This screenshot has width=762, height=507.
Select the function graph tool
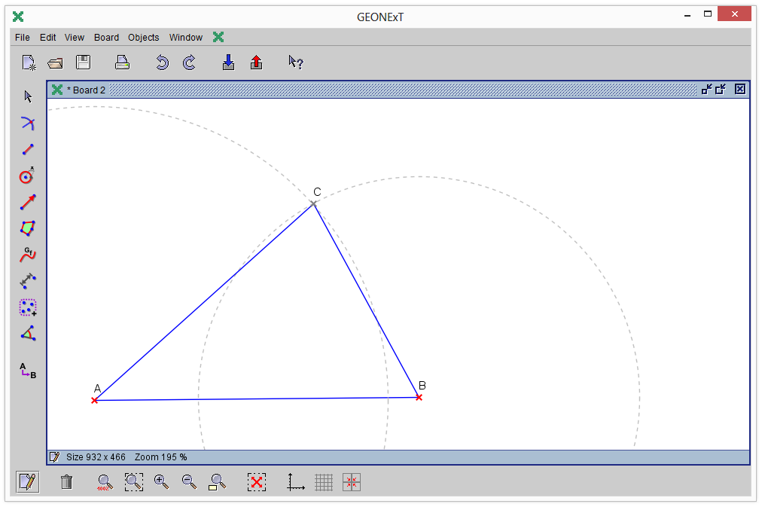(28, 255)
